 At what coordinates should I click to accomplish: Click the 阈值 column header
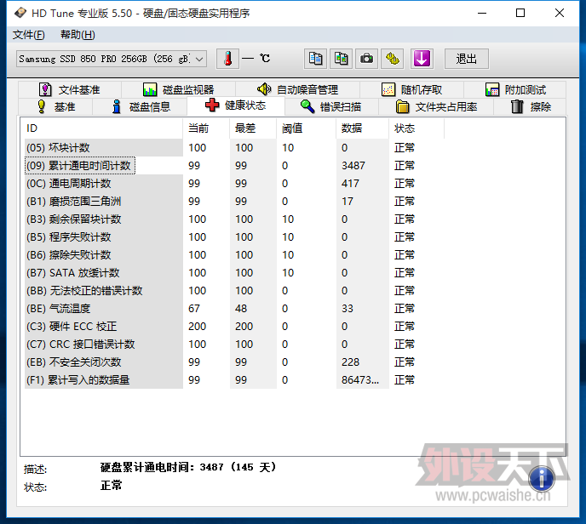point(306,128)
